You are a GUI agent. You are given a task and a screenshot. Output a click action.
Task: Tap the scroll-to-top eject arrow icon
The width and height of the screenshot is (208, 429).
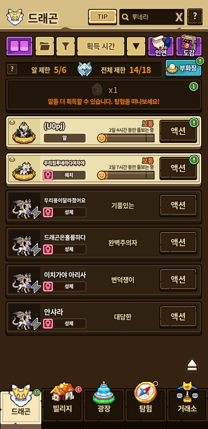(192, 365)
